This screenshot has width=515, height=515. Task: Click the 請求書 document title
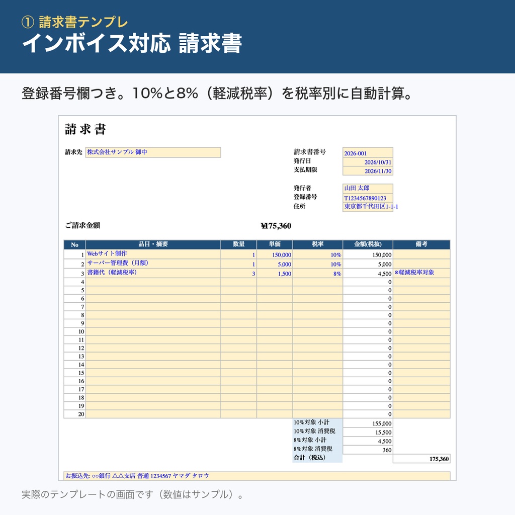point(85,129)
